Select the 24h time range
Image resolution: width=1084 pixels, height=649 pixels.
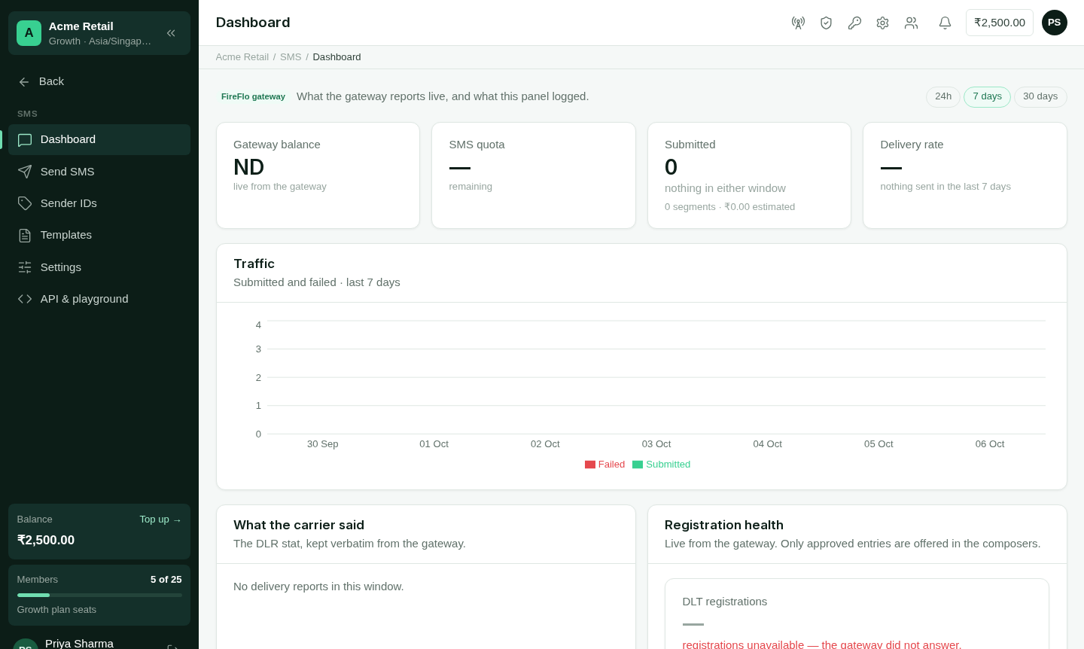(943, 97)
